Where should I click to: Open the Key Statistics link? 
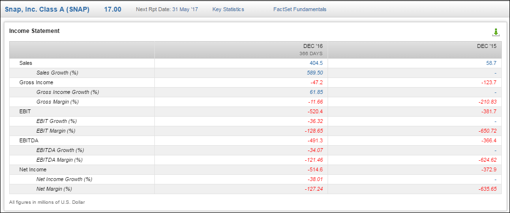coord(228,9)
